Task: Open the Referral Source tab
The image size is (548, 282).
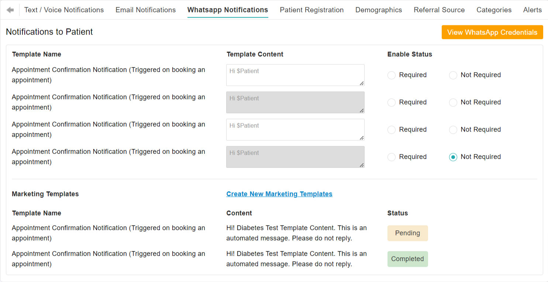Action: (439, 10)
